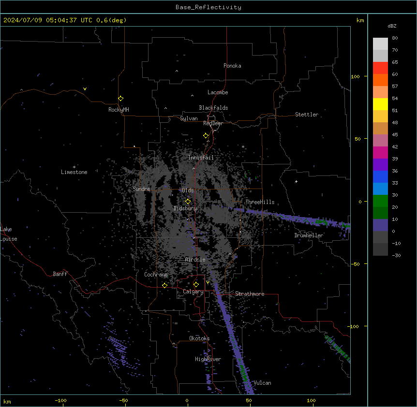The height and width of the screenshot is (407, 417).
Task: Click the dBZ legend heading
Action: pyautogui.click(x=392, y=26)
